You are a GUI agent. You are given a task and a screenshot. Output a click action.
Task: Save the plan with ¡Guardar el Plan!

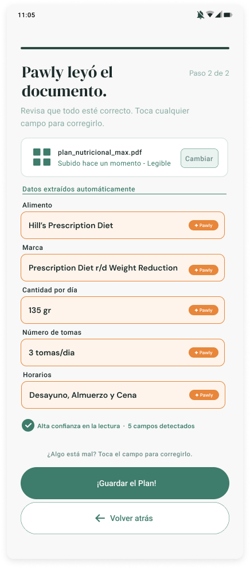pos(125,483)
